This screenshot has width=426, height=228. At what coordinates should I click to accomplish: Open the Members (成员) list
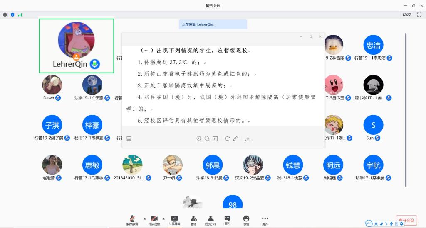tap(211, 220)
